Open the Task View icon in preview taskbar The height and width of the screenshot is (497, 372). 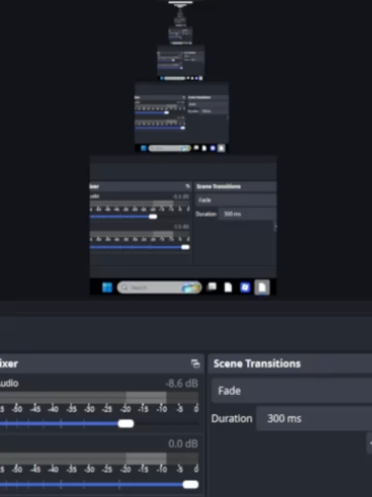point(211,287)
